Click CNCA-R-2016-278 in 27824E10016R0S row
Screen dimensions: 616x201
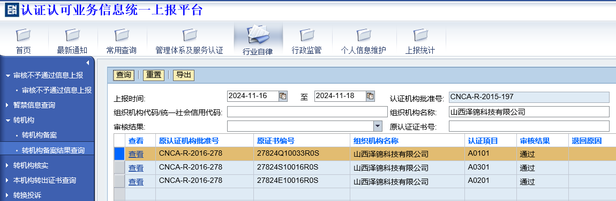point(191,180)
